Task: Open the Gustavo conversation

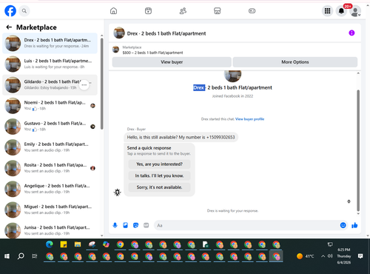Action: 50,127
